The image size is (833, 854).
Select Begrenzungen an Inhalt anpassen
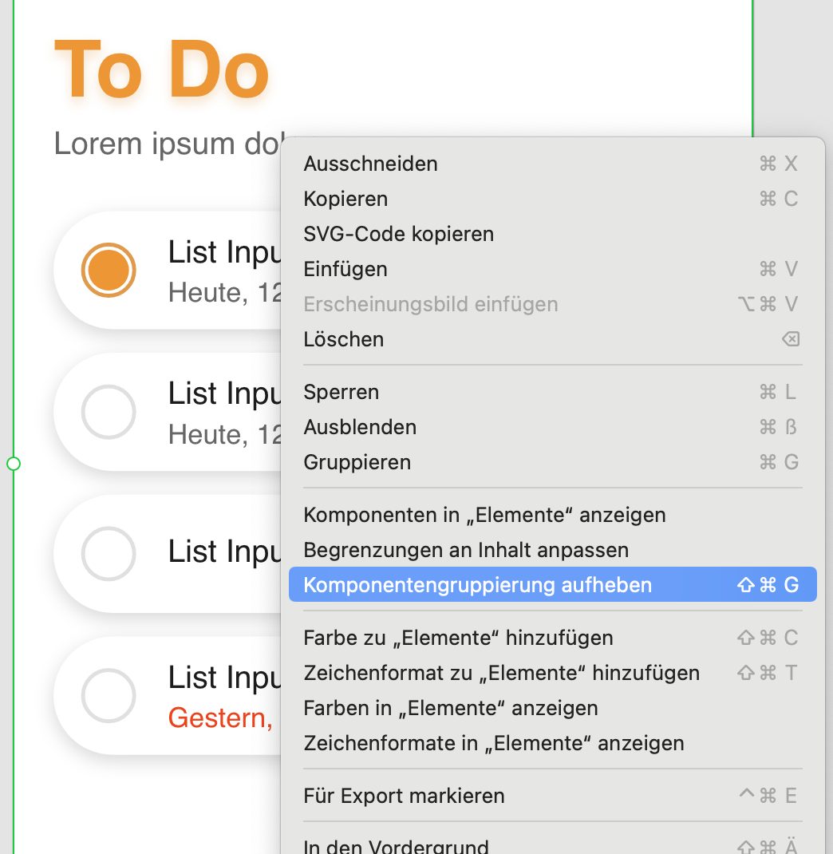[553, 550]
